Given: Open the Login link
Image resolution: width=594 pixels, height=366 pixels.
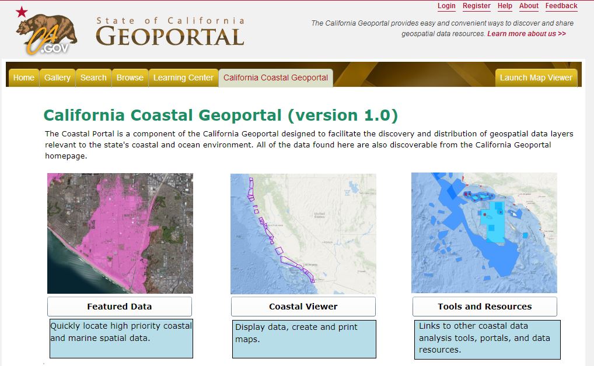Looking at the screenshot, I should 446,6.
